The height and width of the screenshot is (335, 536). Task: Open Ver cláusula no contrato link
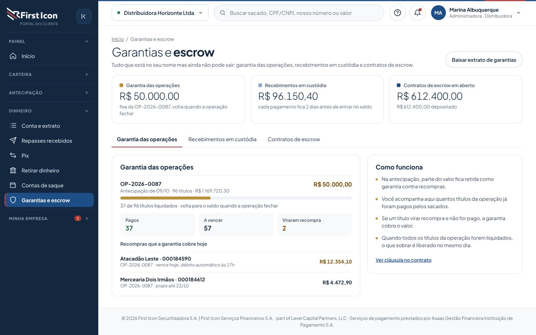404,260
